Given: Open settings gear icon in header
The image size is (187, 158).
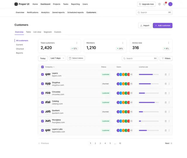Looking at the screenshot, I should 159,4.
